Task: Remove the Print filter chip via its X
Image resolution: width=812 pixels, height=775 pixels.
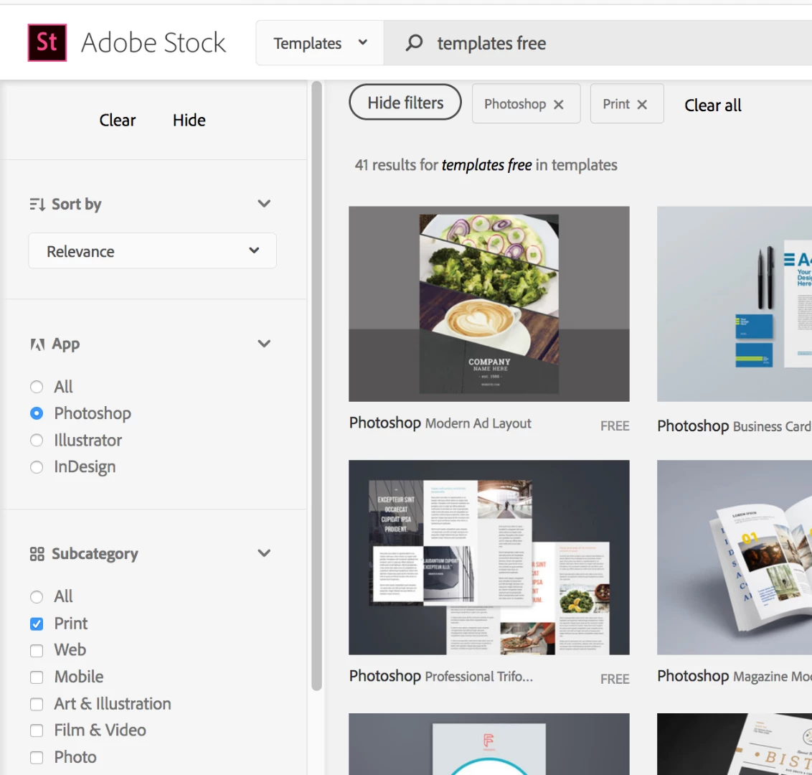Action: pos(642,105)
